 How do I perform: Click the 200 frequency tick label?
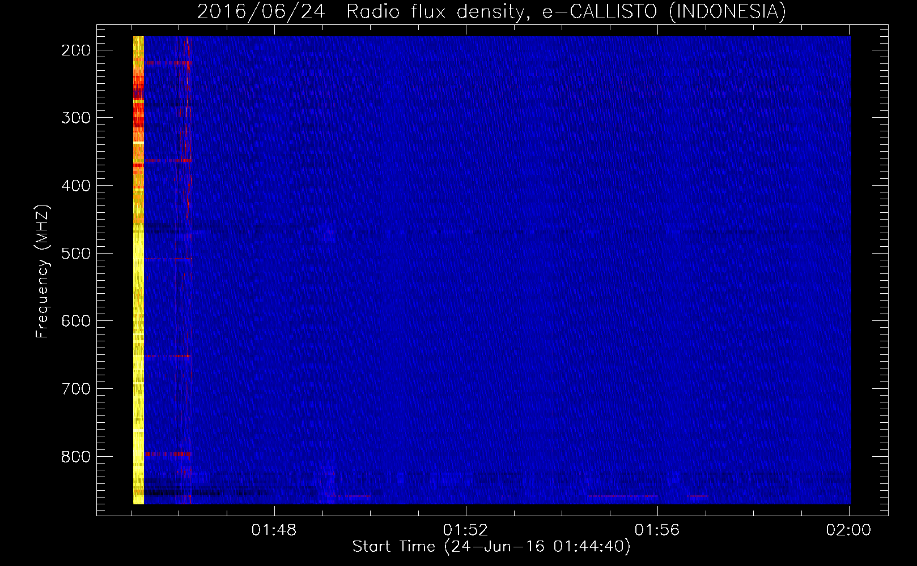tap(76, 50)
